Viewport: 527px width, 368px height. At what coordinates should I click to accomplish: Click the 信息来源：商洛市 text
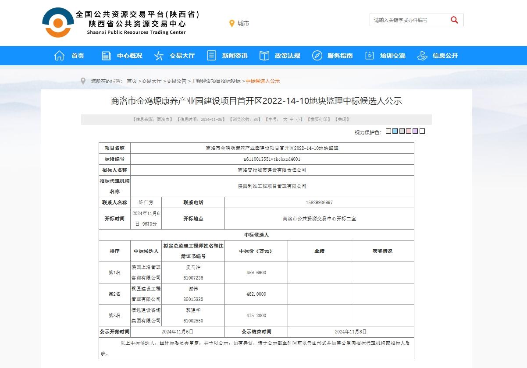153,120
